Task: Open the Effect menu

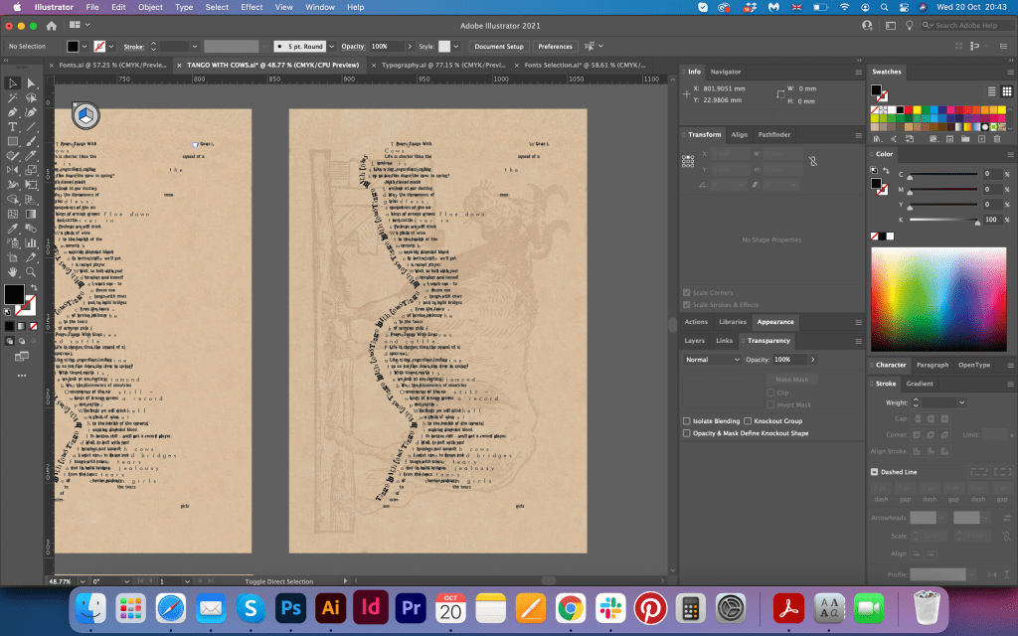Action: pyautogui.click(x=252, y=7)
